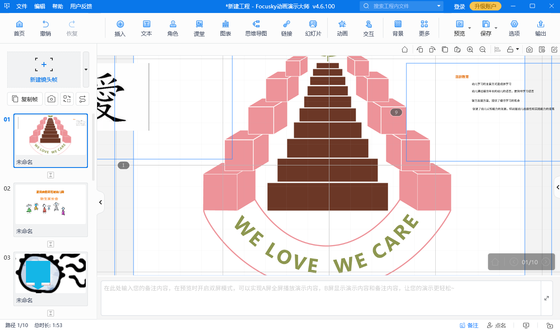Collapse the left frame panel
This screenshot has width=560, height=330.
(x=100, y=202)
